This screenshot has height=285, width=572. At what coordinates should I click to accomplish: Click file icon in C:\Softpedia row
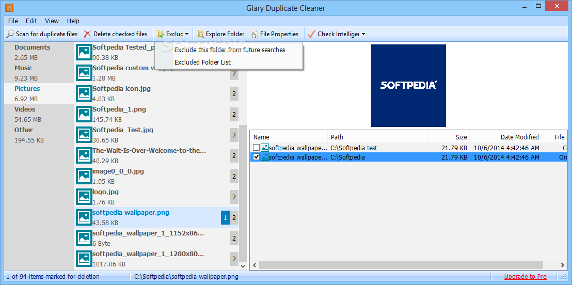pos(265,157)
